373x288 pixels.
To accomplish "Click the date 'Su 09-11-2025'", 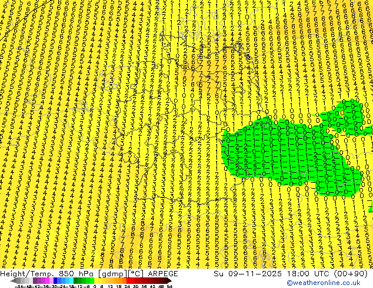I will point(248,273).
